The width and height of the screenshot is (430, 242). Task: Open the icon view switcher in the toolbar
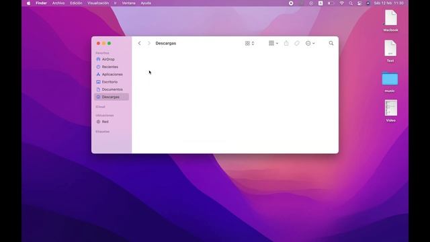tap(249, 43)
